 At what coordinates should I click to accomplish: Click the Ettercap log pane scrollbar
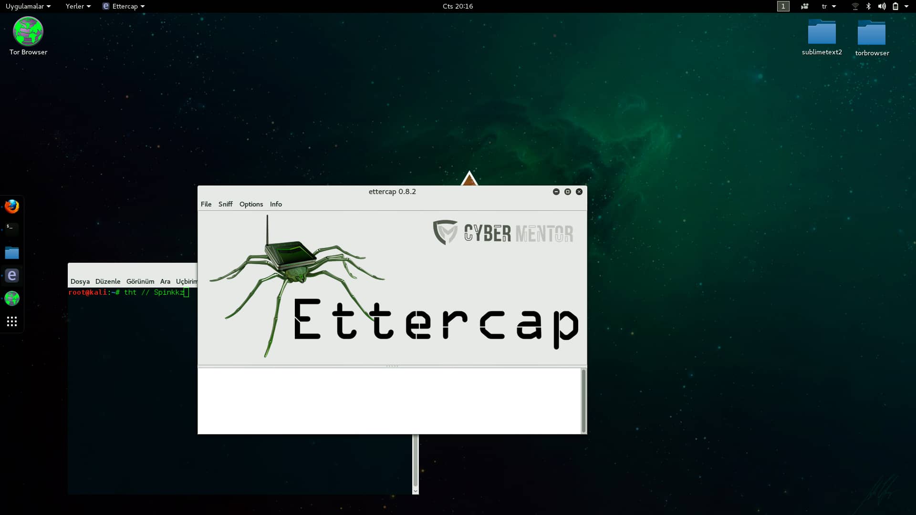click(583, 401)
